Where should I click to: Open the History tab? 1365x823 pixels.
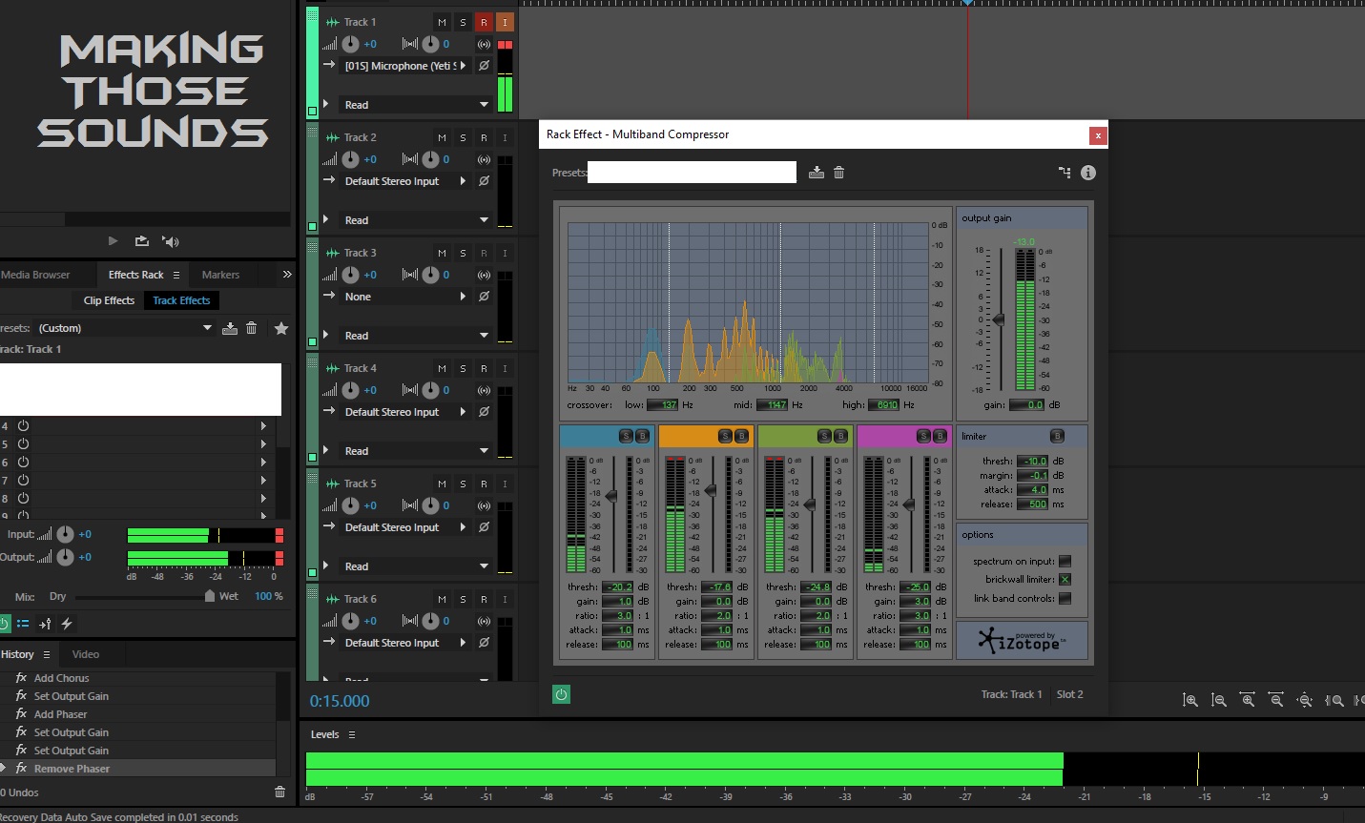(17, 654)
